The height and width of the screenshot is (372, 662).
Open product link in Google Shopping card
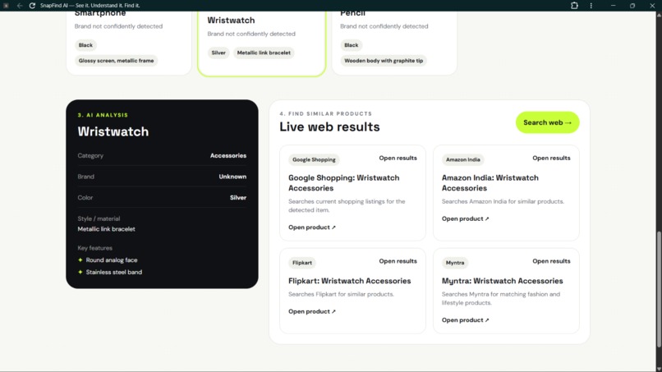(x=311, y=227)
